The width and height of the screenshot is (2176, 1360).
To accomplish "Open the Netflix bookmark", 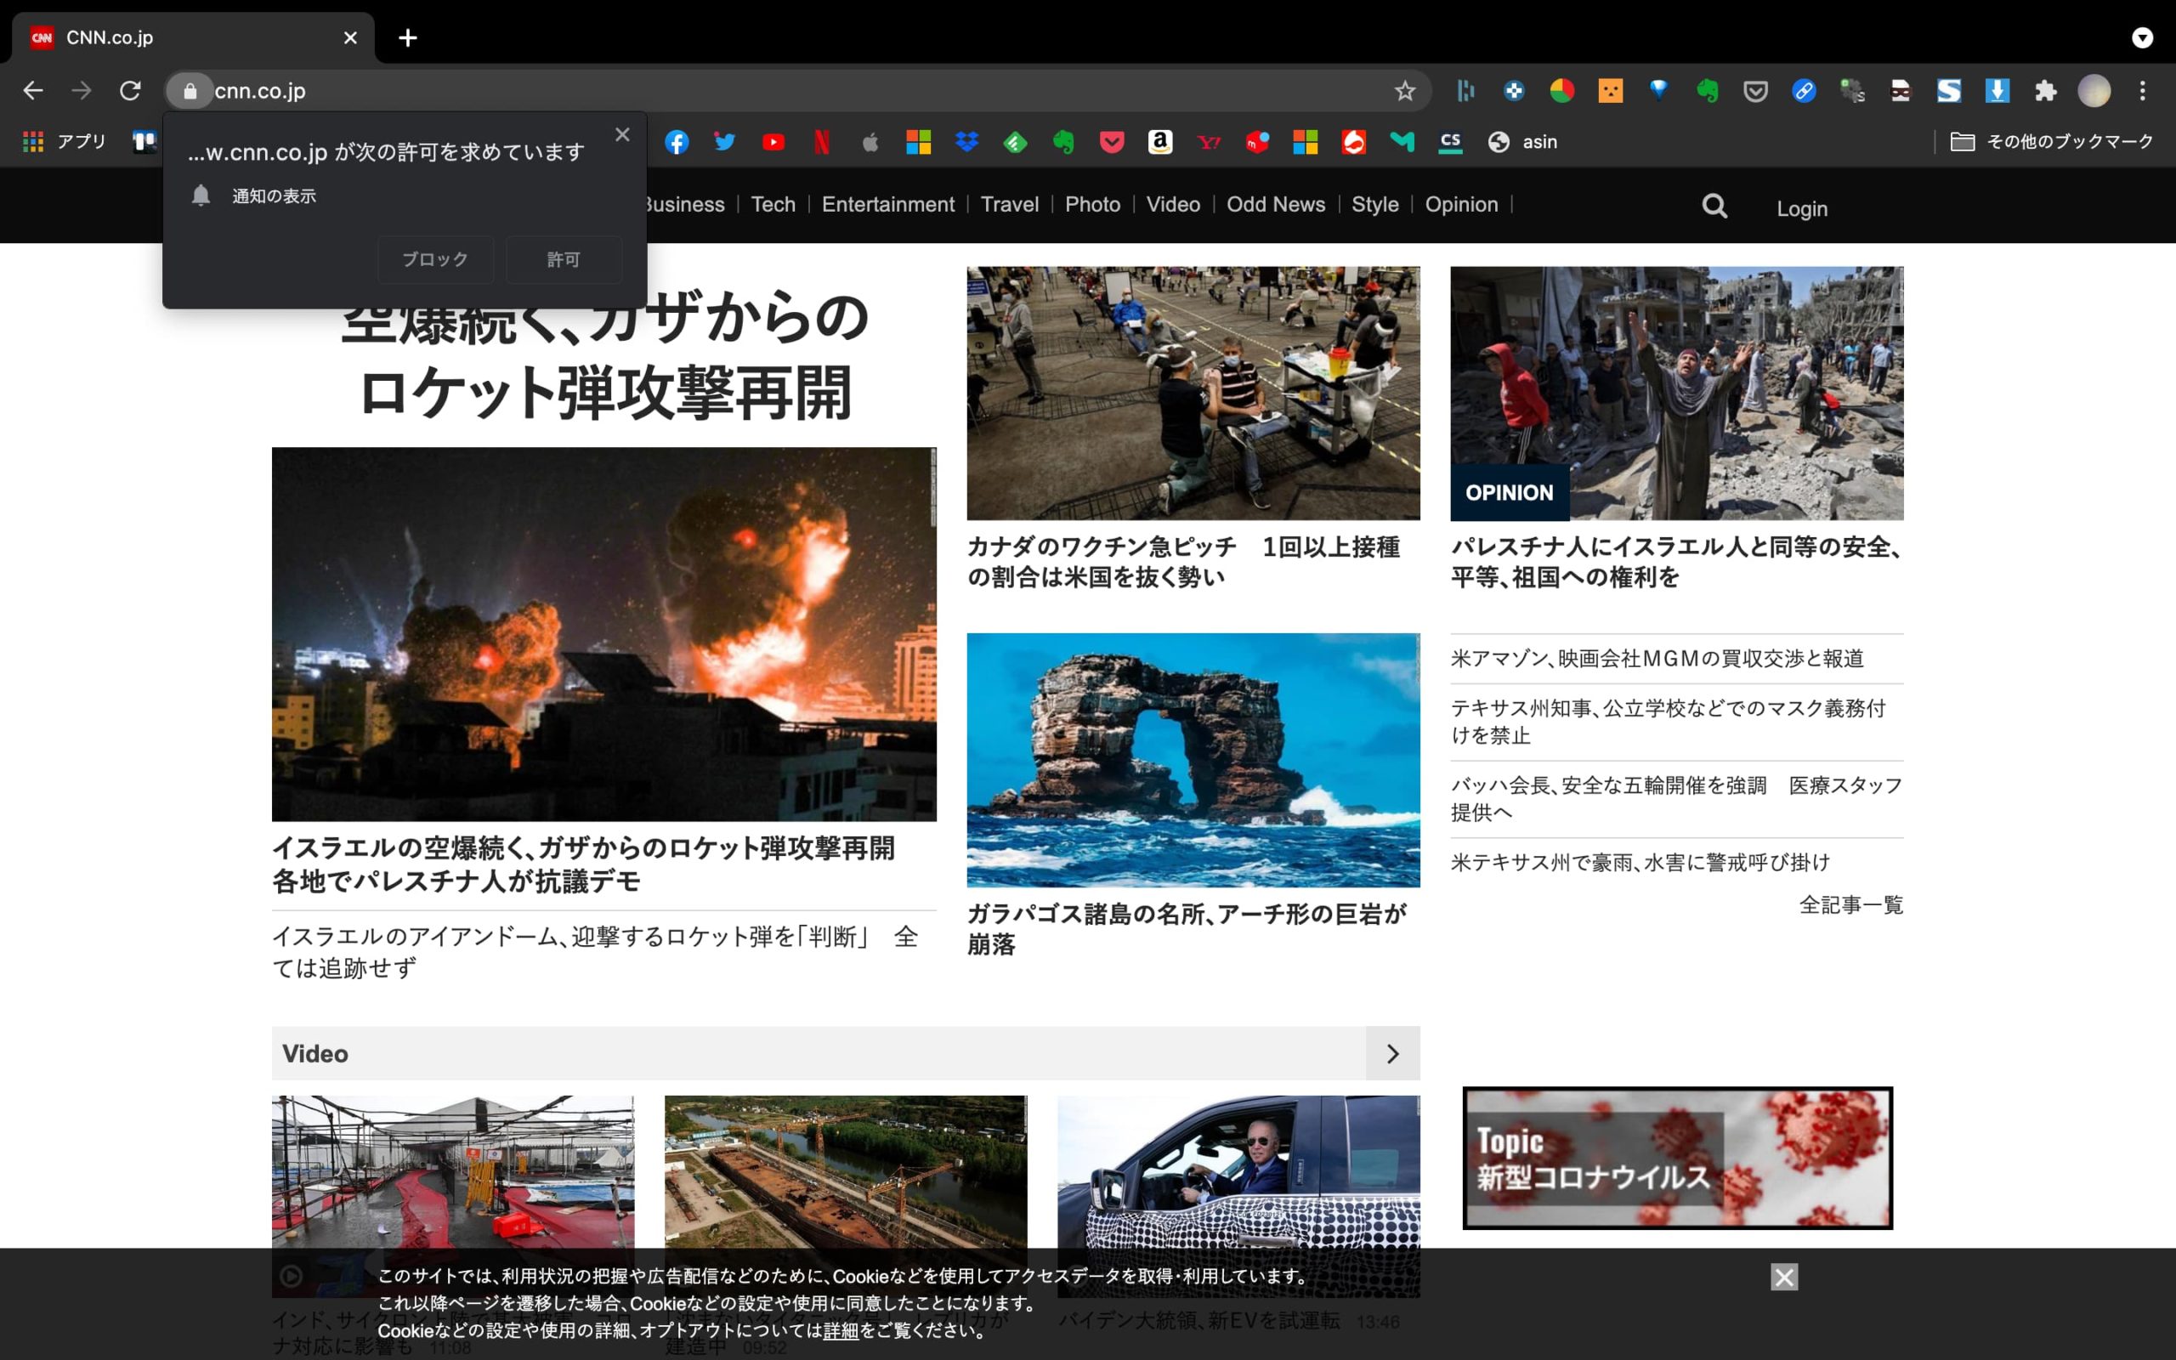I will pos(822,142).
